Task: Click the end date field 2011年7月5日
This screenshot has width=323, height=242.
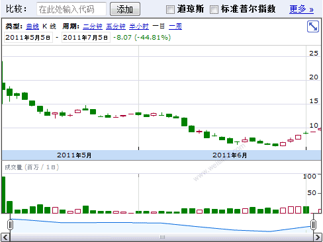Action: (x=86, y=38)
